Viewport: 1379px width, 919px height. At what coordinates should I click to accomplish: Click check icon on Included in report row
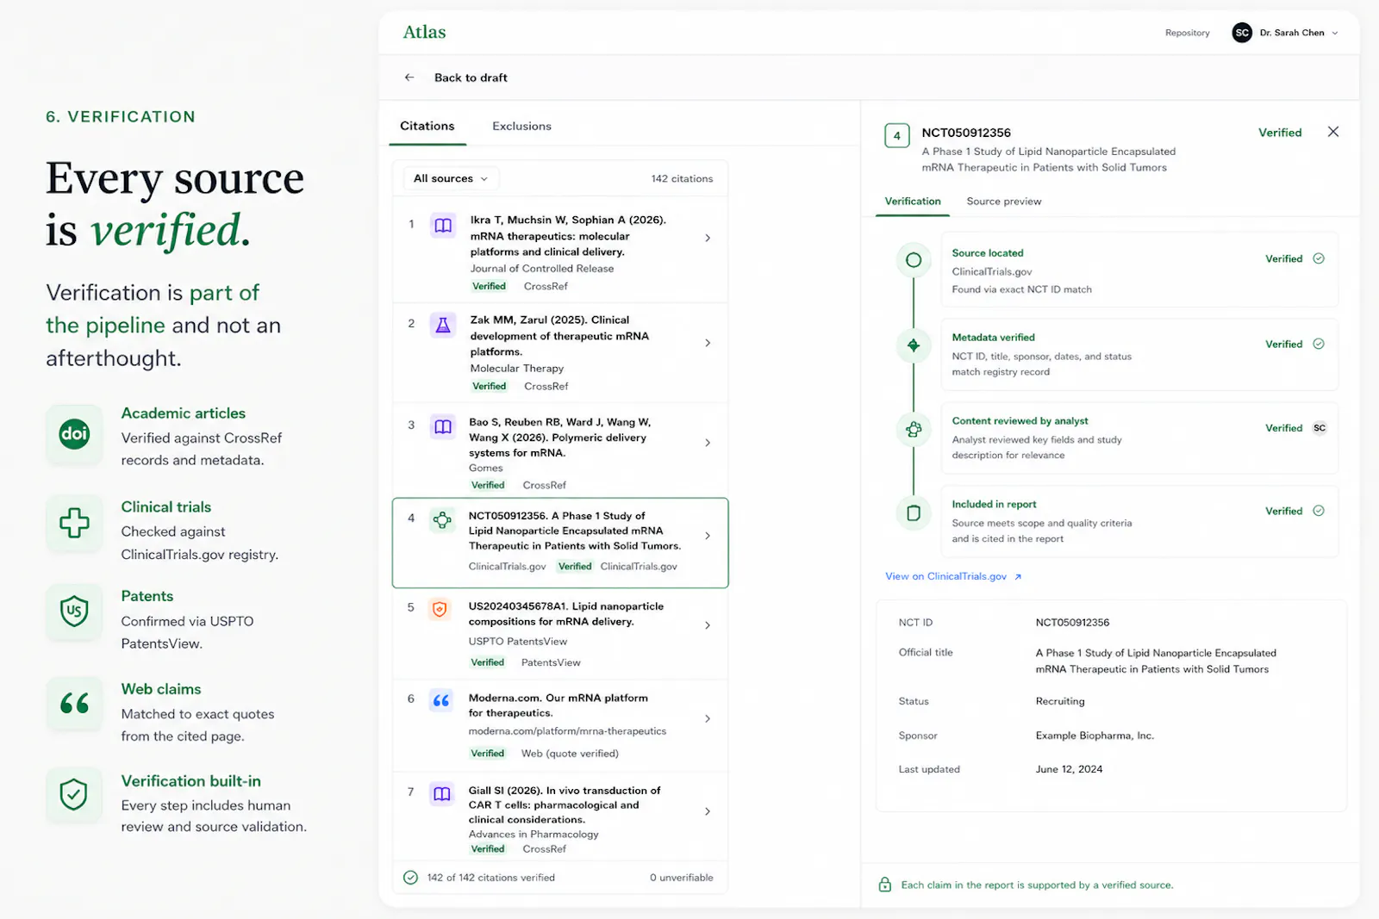coord(1318,511)
